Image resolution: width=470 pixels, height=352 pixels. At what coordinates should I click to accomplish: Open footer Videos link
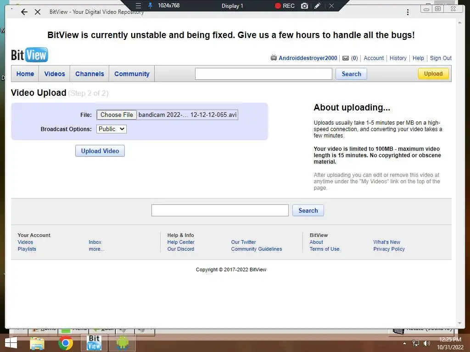25,242
